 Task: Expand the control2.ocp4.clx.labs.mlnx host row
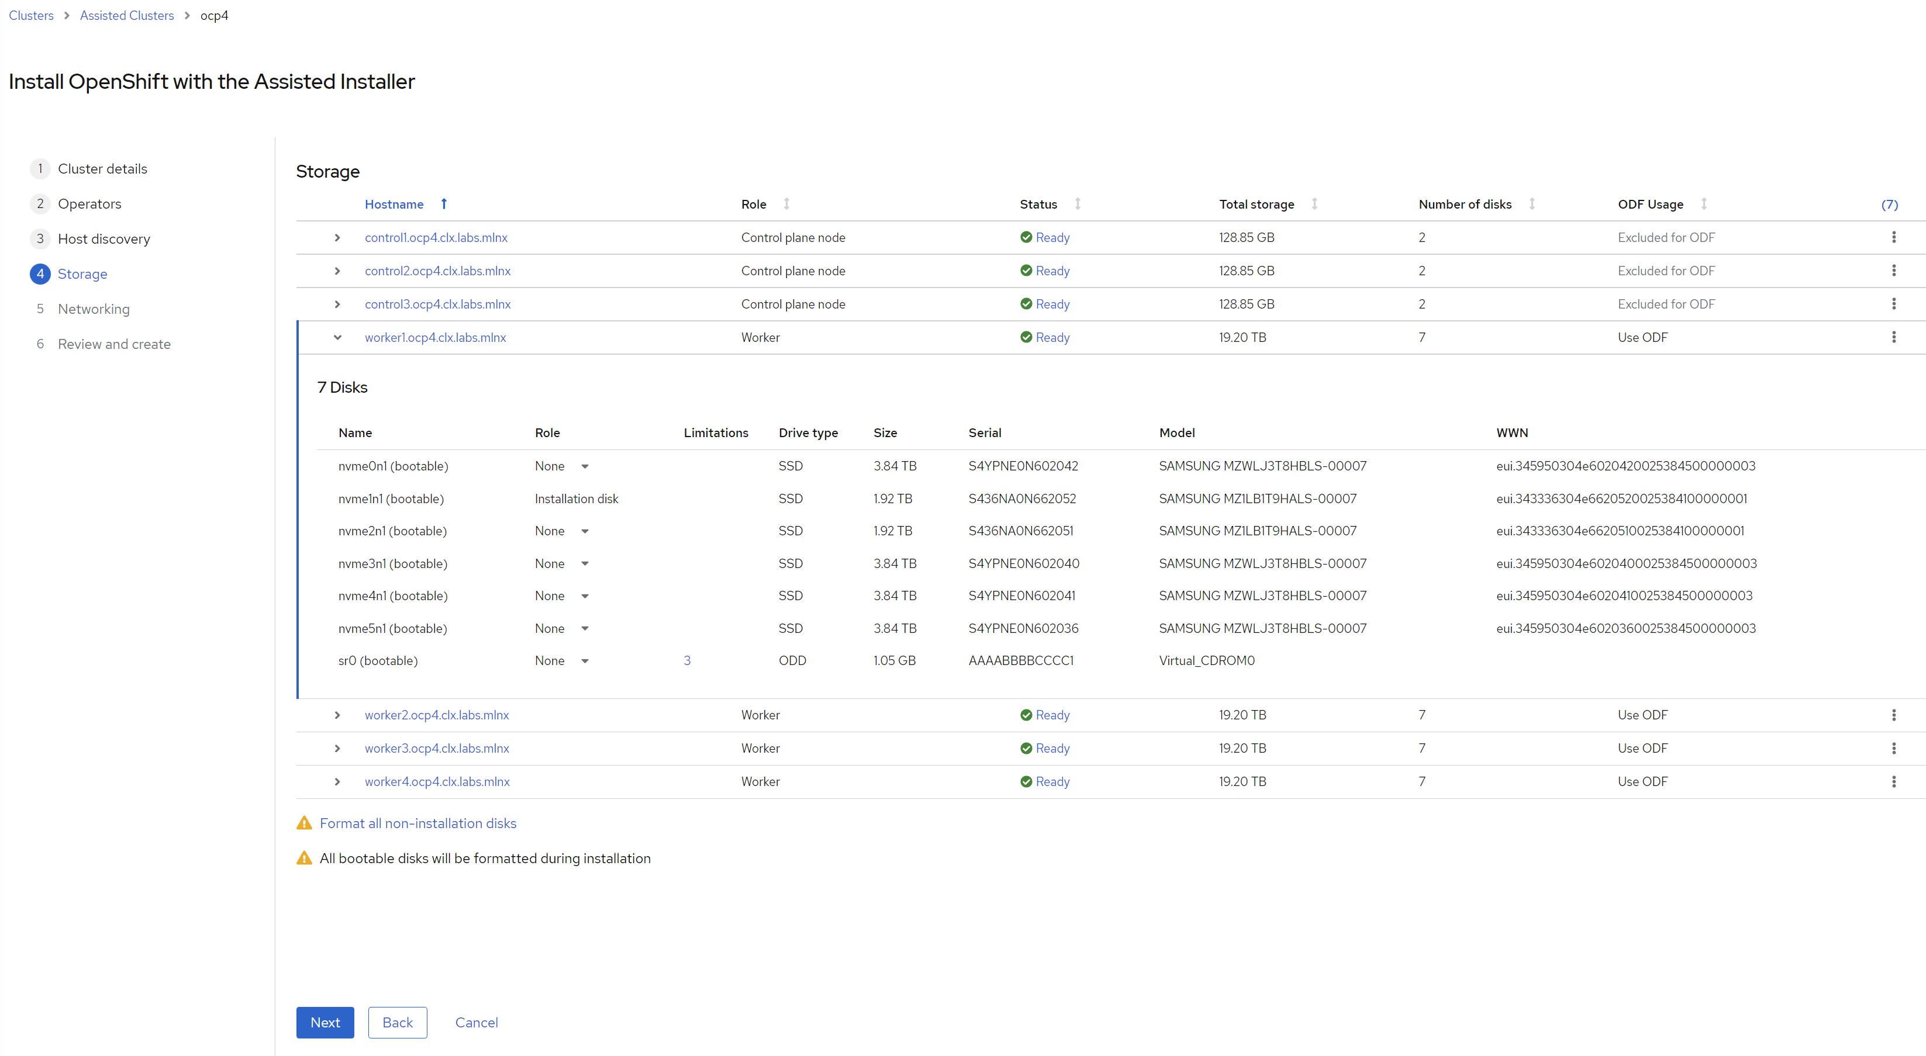click(x=337, y=271)
